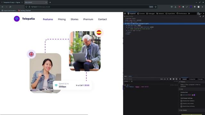Open the Style Editor tab
This screenshot has width=205, height=115.
point(170,13)
